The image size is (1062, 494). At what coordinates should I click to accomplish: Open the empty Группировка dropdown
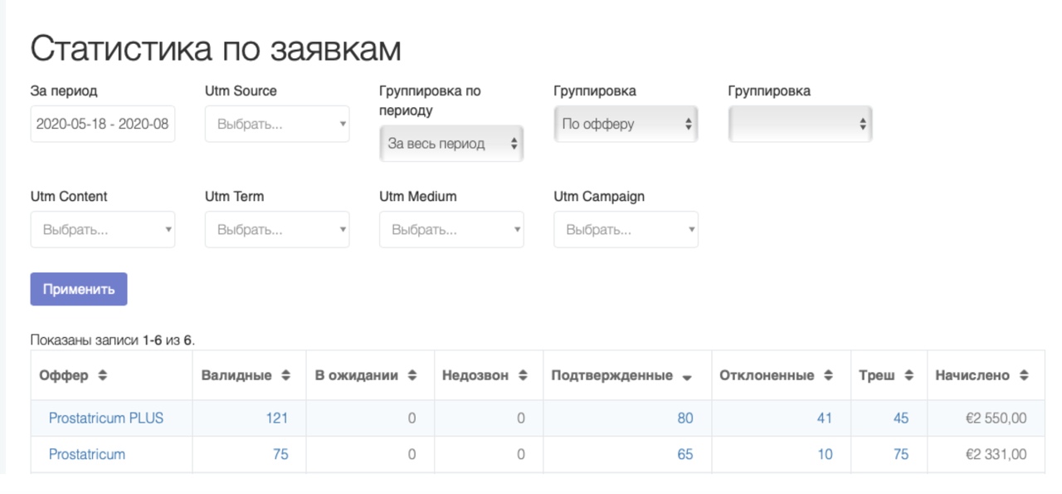click(800, 124)
